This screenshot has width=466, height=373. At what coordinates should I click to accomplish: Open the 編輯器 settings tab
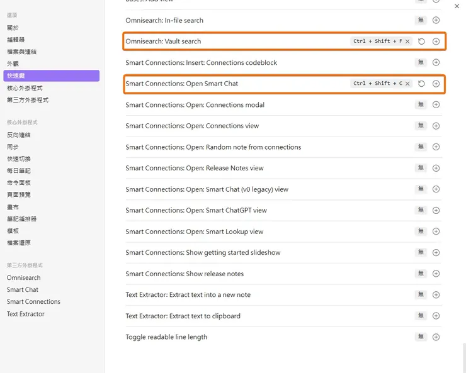tap(16, 40)
